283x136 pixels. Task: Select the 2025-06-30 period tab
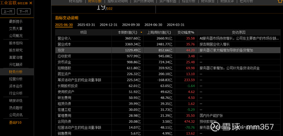click(x=64, y=25)
